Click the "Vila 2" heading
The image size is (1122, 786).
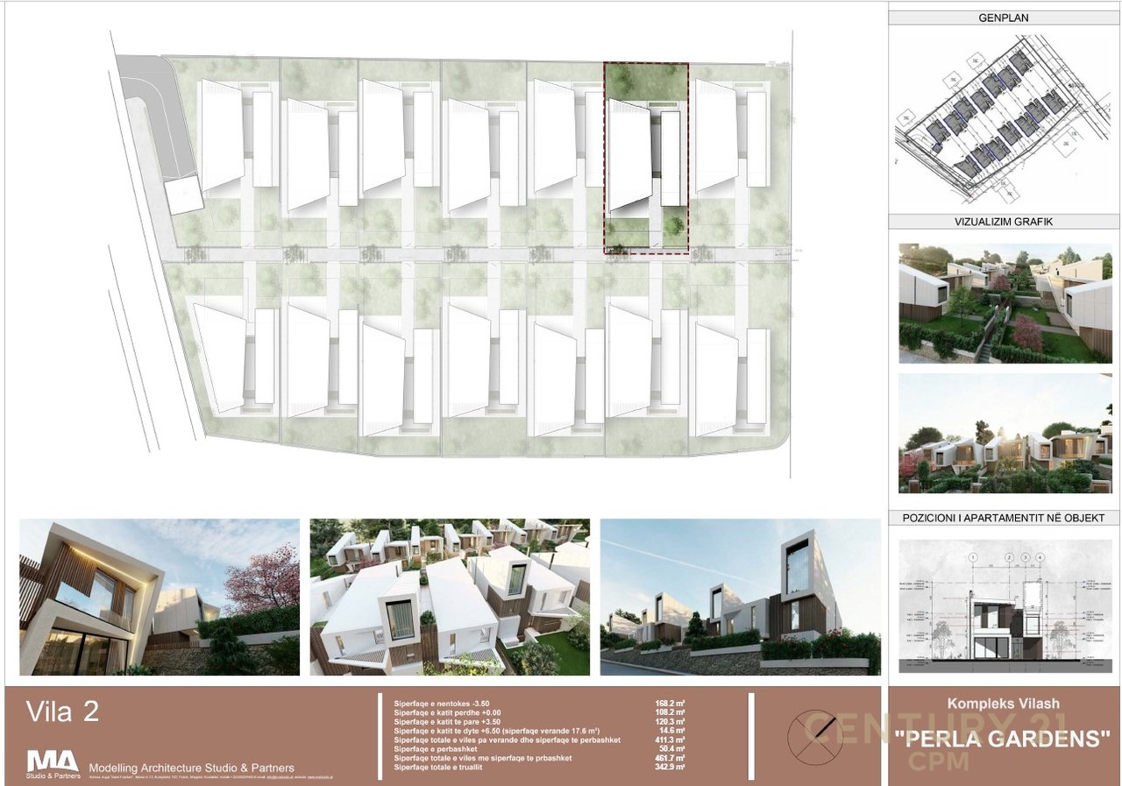62,712
